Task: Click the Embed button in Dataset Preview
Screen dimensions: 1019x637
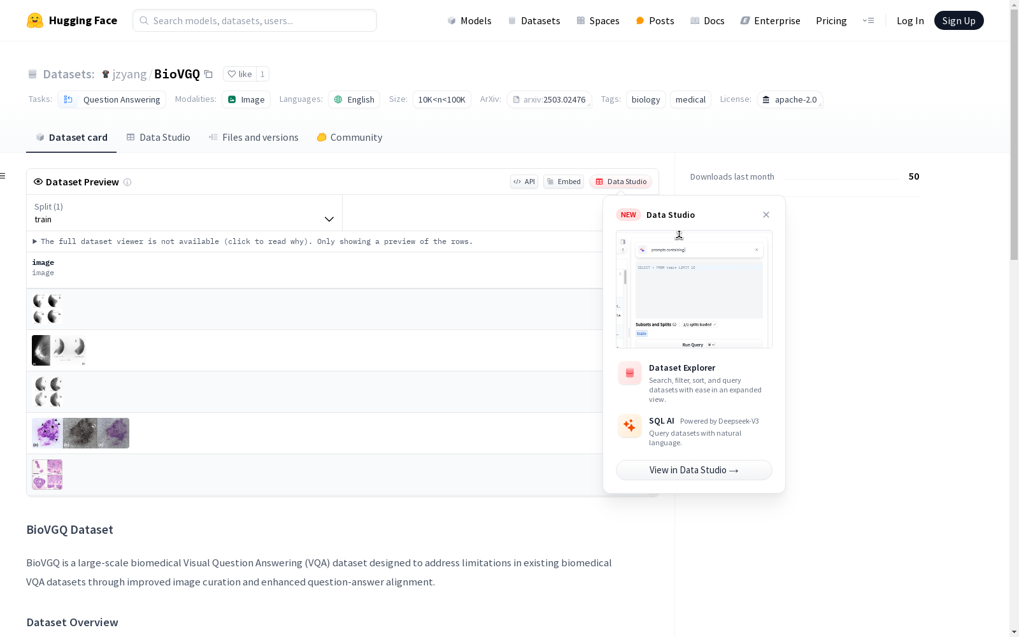Action: point(564,182)
